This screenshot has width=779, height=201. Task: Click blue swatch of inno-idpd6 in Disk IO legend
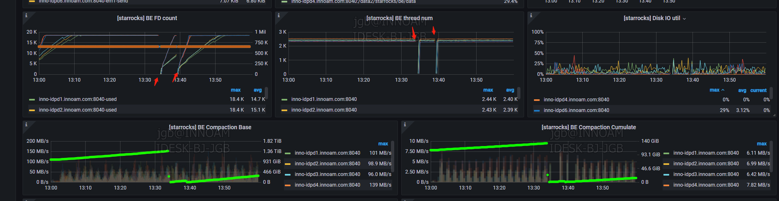537,110
